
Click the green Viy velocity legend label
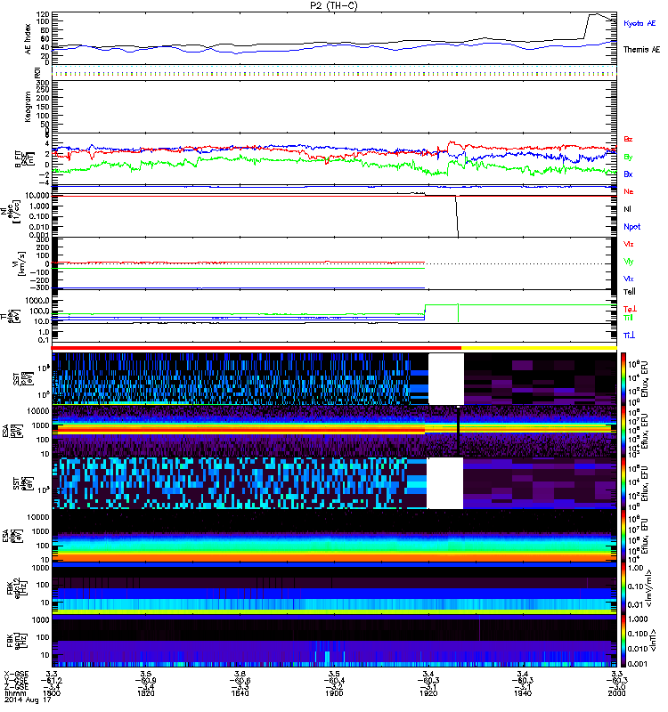(x=628, y=262)
